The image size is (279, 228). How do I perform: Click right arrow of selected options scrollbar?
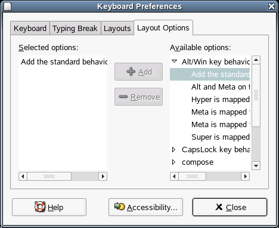click(x=103, y=176)
